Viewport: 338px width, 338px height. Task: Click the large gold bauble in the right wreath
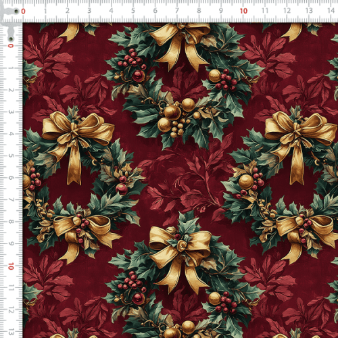pyautogui.click(x=246, y=182)
